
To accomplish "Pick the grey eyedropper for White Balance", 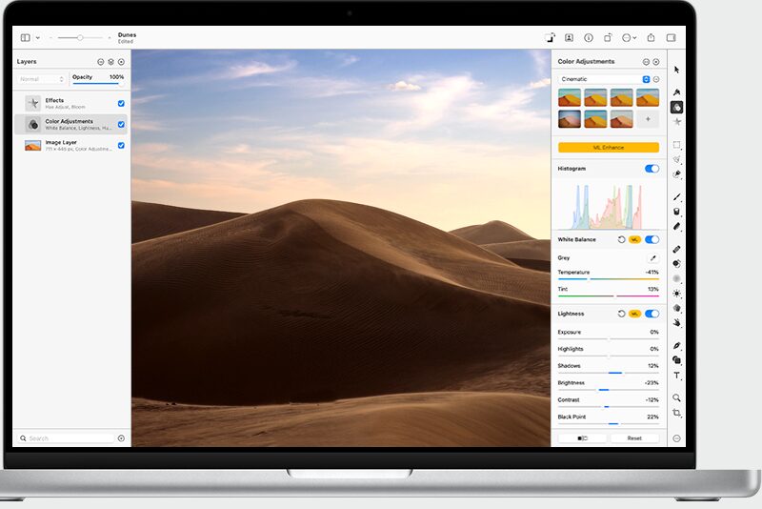I will pos(653,257).
